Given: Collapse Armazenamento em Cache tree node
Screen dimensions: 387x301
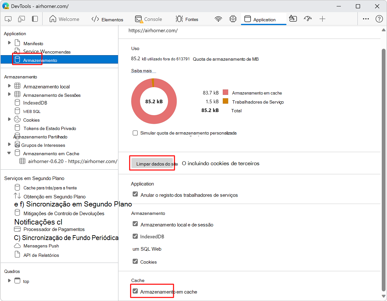Looking at the screenshot, I should click(9, 153).
